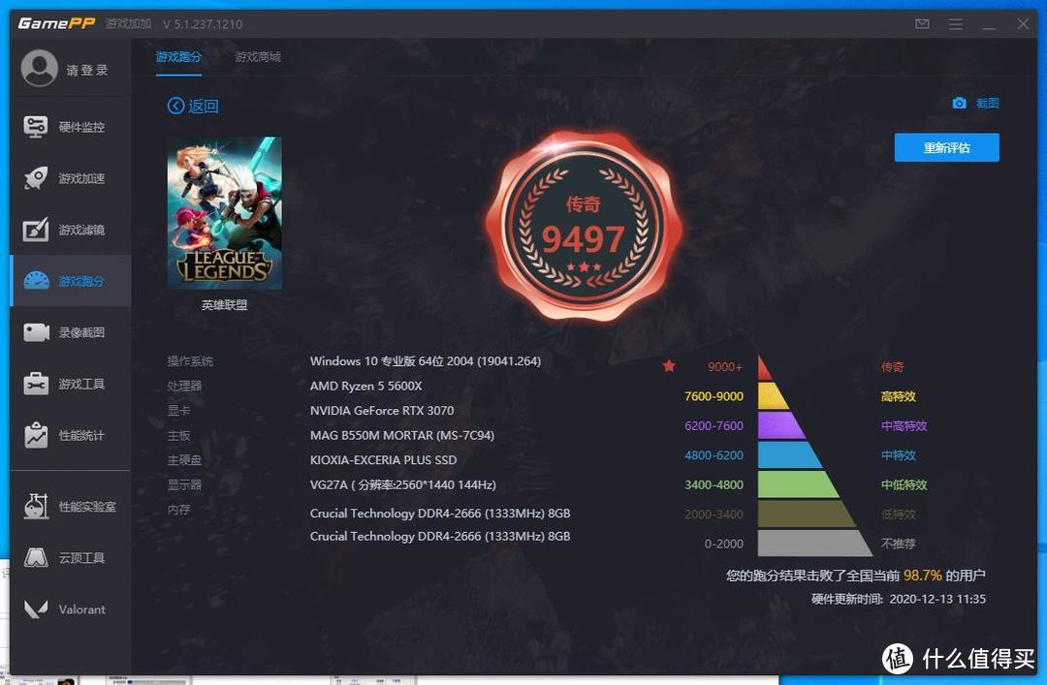This screenshot has height=685, width=1047.
Task: Go back with the 返回 button
Action: click(x=193, y=107)
